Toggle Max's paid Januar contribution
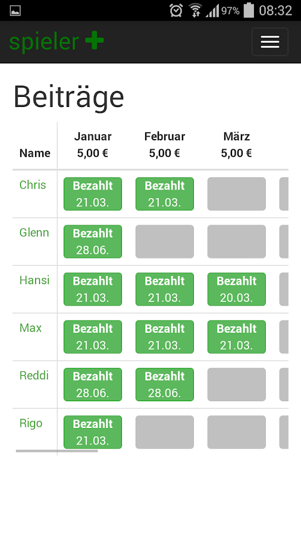Viewport: 301px width, 535px height. click(x=93, y=337)
